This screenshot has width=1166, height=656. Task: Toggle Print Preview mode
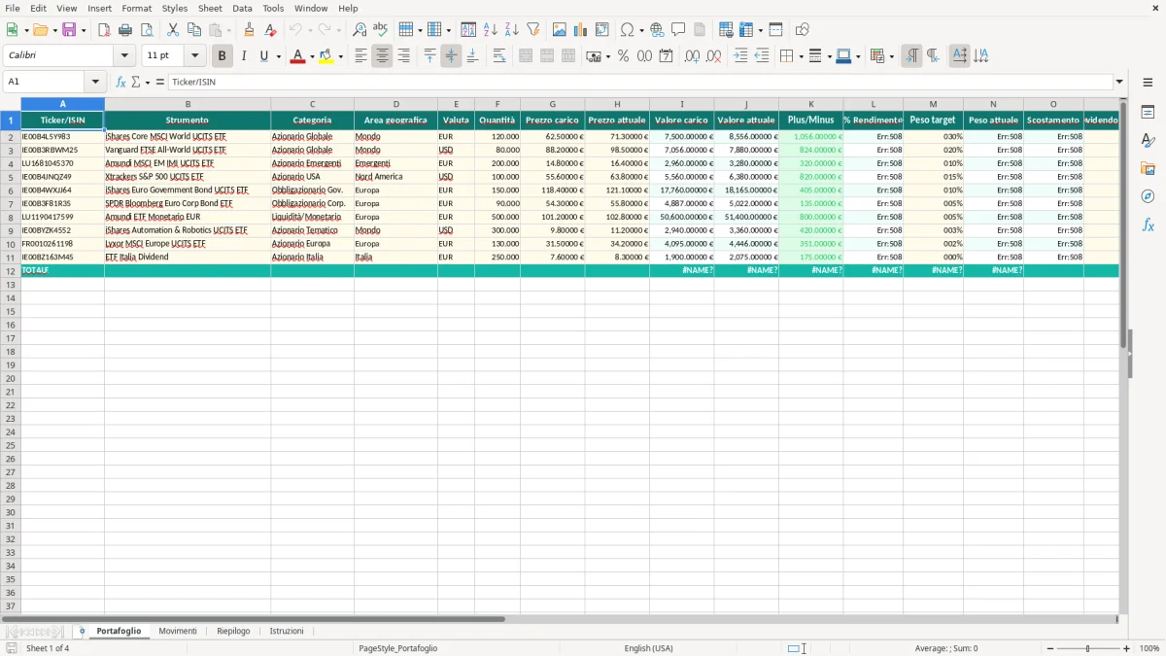coord(145,30)
